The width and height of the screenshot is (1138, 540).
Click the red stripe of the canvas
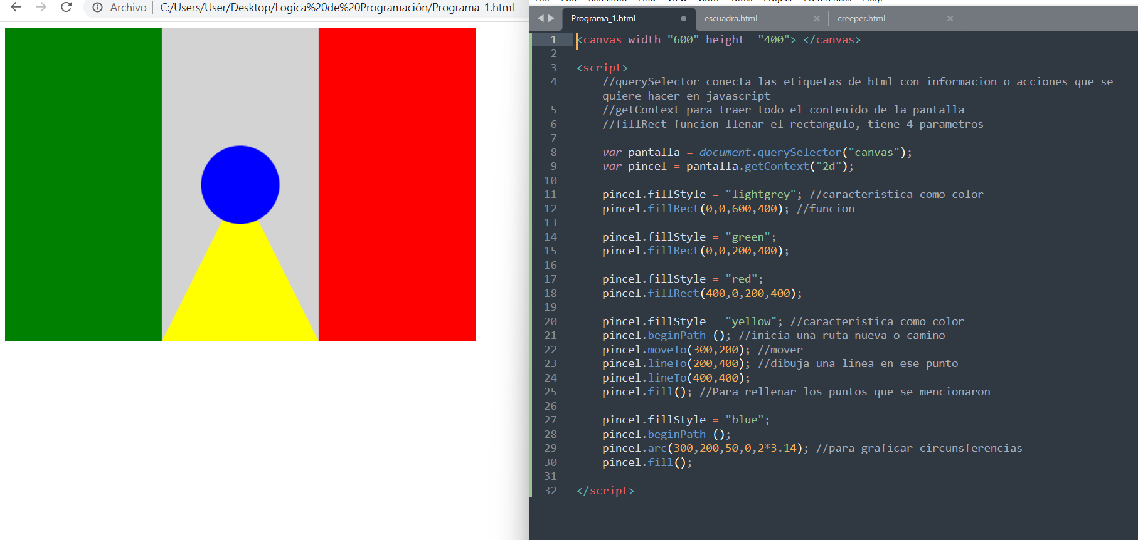tap(397, 185)
